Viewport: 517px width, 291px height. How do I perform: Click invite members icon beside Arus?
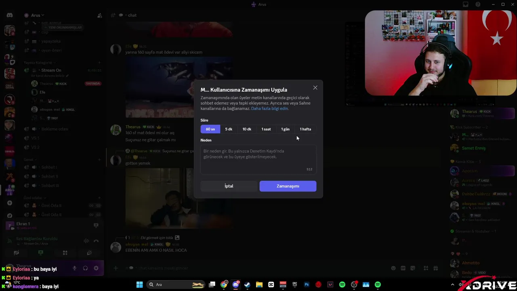click(x=99, y=15)
